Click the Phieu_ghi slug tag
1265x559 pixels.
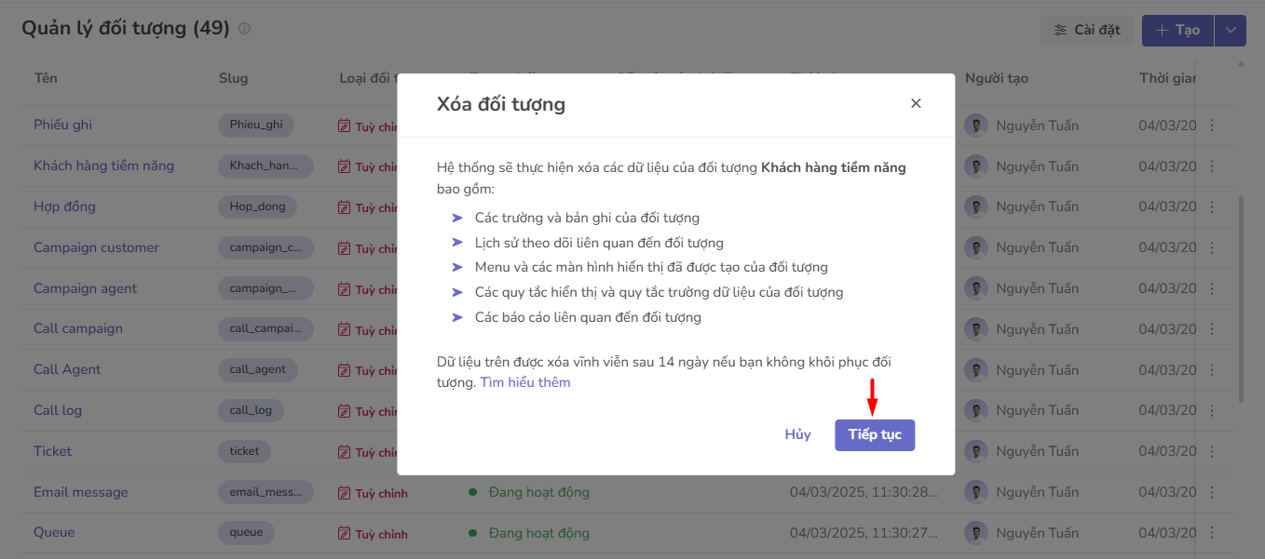coord(256,125)
